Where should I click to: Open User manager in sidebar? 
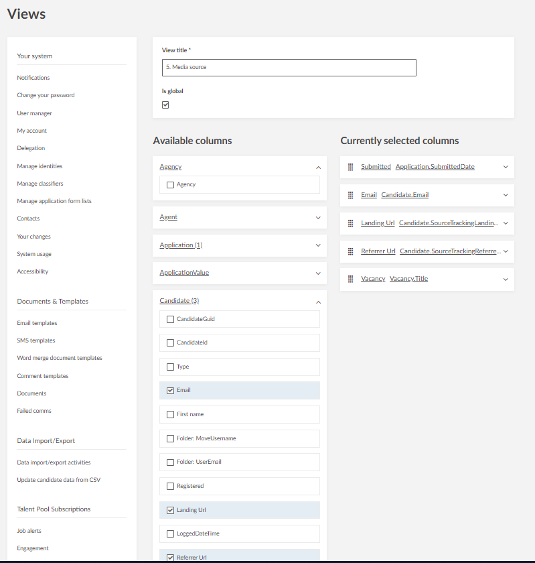click(35, 113)
